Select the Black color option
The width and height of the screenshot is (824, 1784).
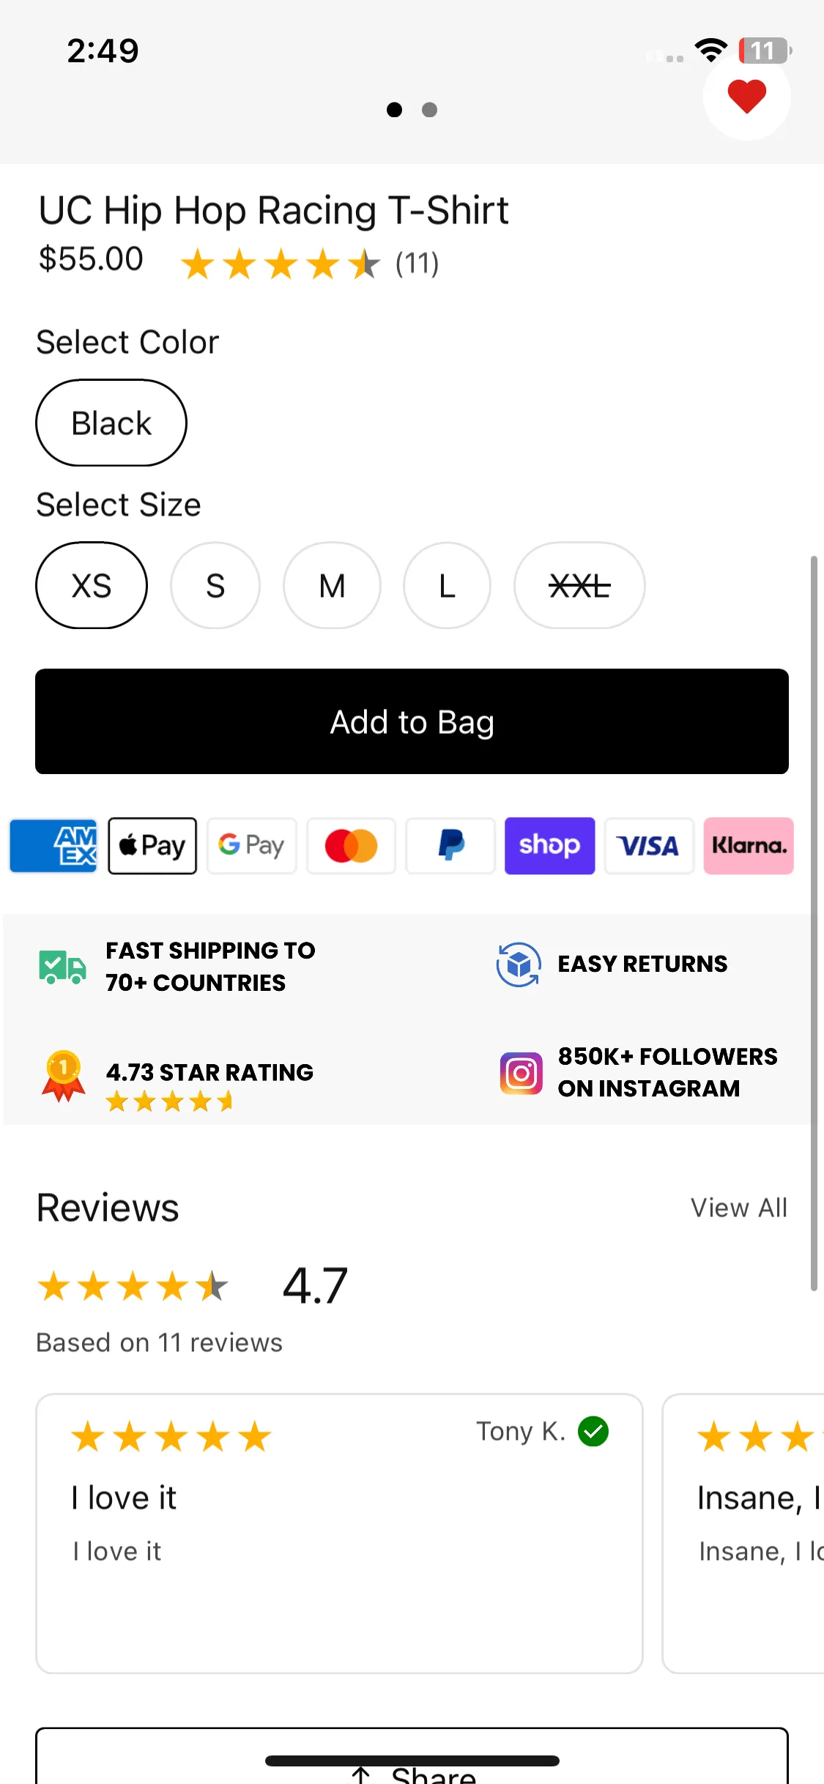(111, 423)
